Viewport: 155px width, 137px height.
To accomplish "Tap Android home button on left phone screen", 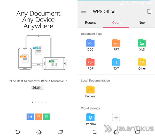I will [39, 132].
